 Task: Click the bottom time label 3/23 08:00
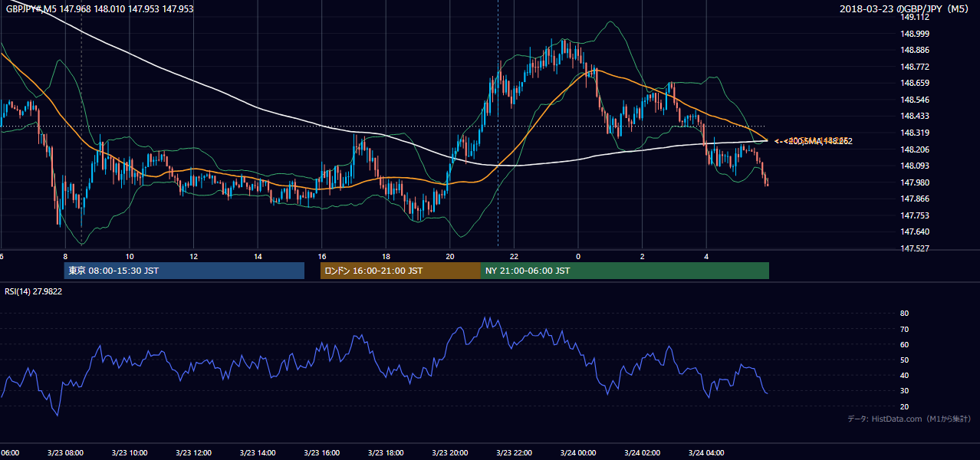tap(66, 452)
